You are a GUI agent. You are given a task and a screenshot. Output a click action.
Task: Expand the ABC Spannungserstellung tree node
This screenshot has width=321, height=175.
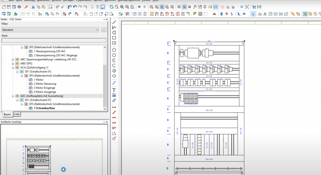(x=13, y=59)
